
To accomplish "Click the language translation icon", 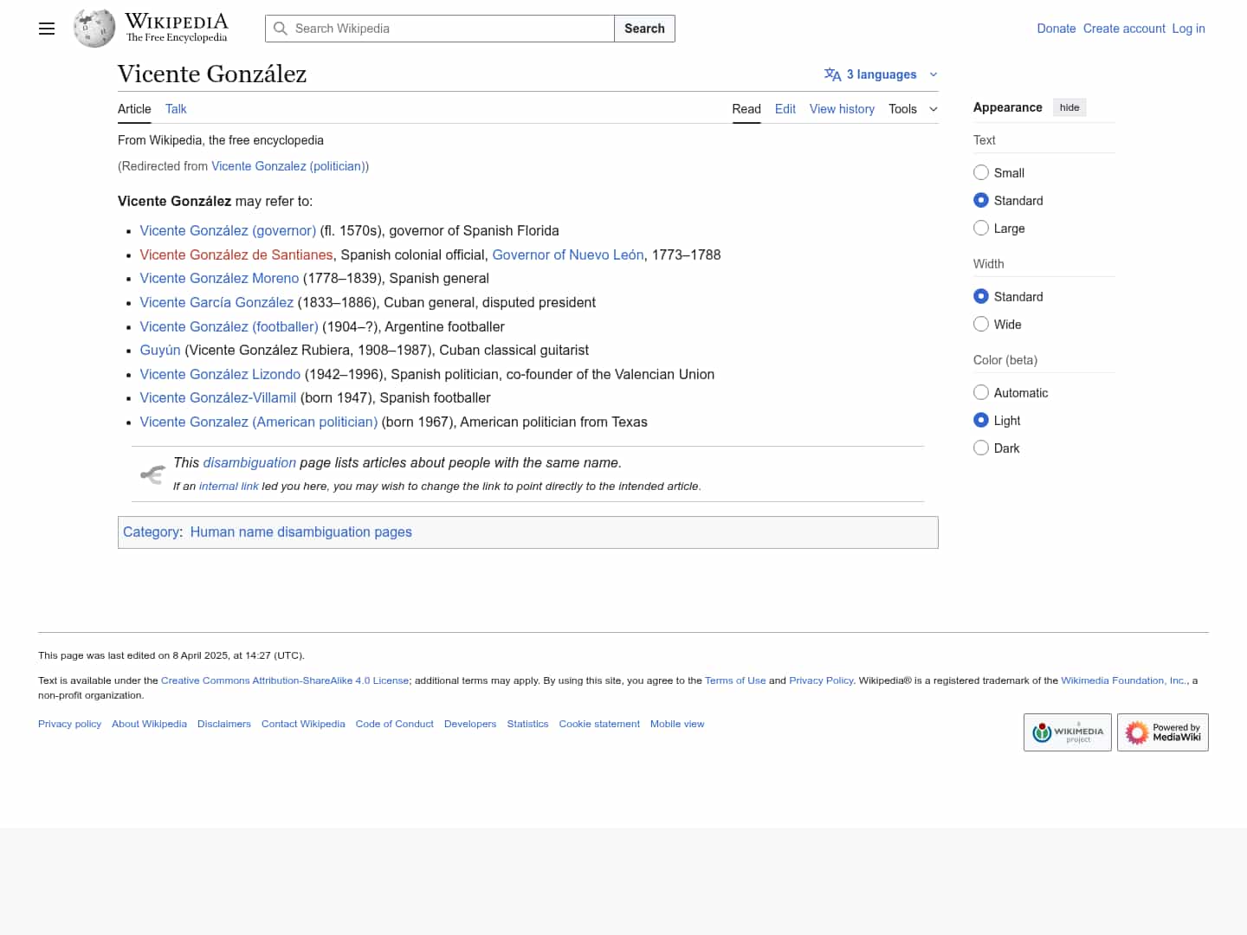I will coord(832,74).
